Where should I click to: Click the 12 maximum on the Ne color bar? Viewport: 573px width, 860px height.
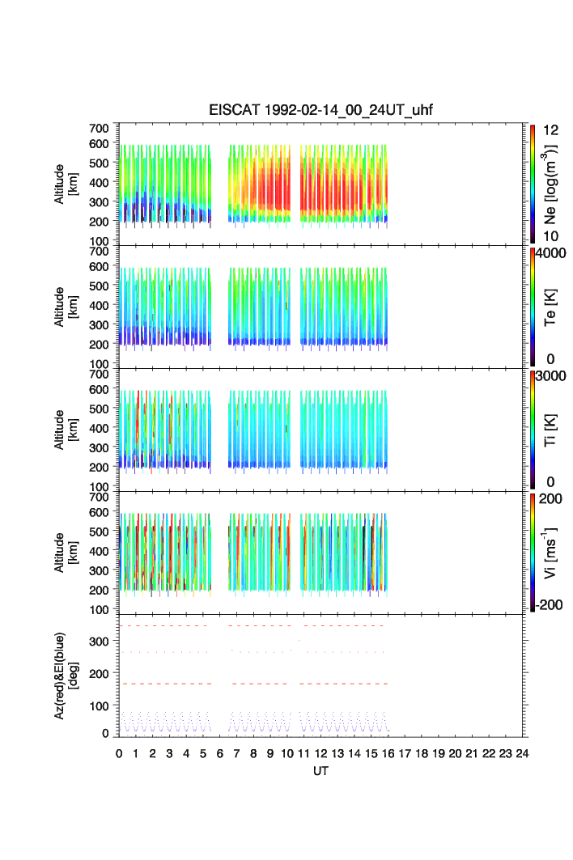click(550, 130)
